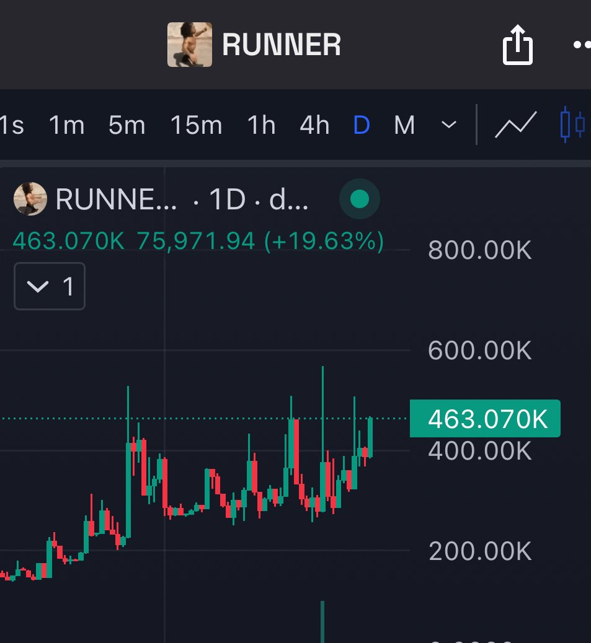
Task: Select the 1m timeframe
Action: 66,125
